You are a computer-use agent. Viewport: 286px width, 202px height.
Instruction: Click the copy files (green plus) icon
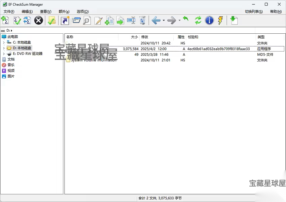(109, 20)
